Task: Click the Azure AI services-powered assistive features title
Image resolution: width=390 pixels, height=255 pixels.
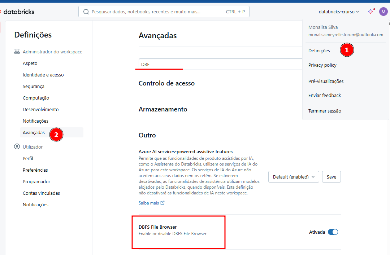Action: coord(186,151)
